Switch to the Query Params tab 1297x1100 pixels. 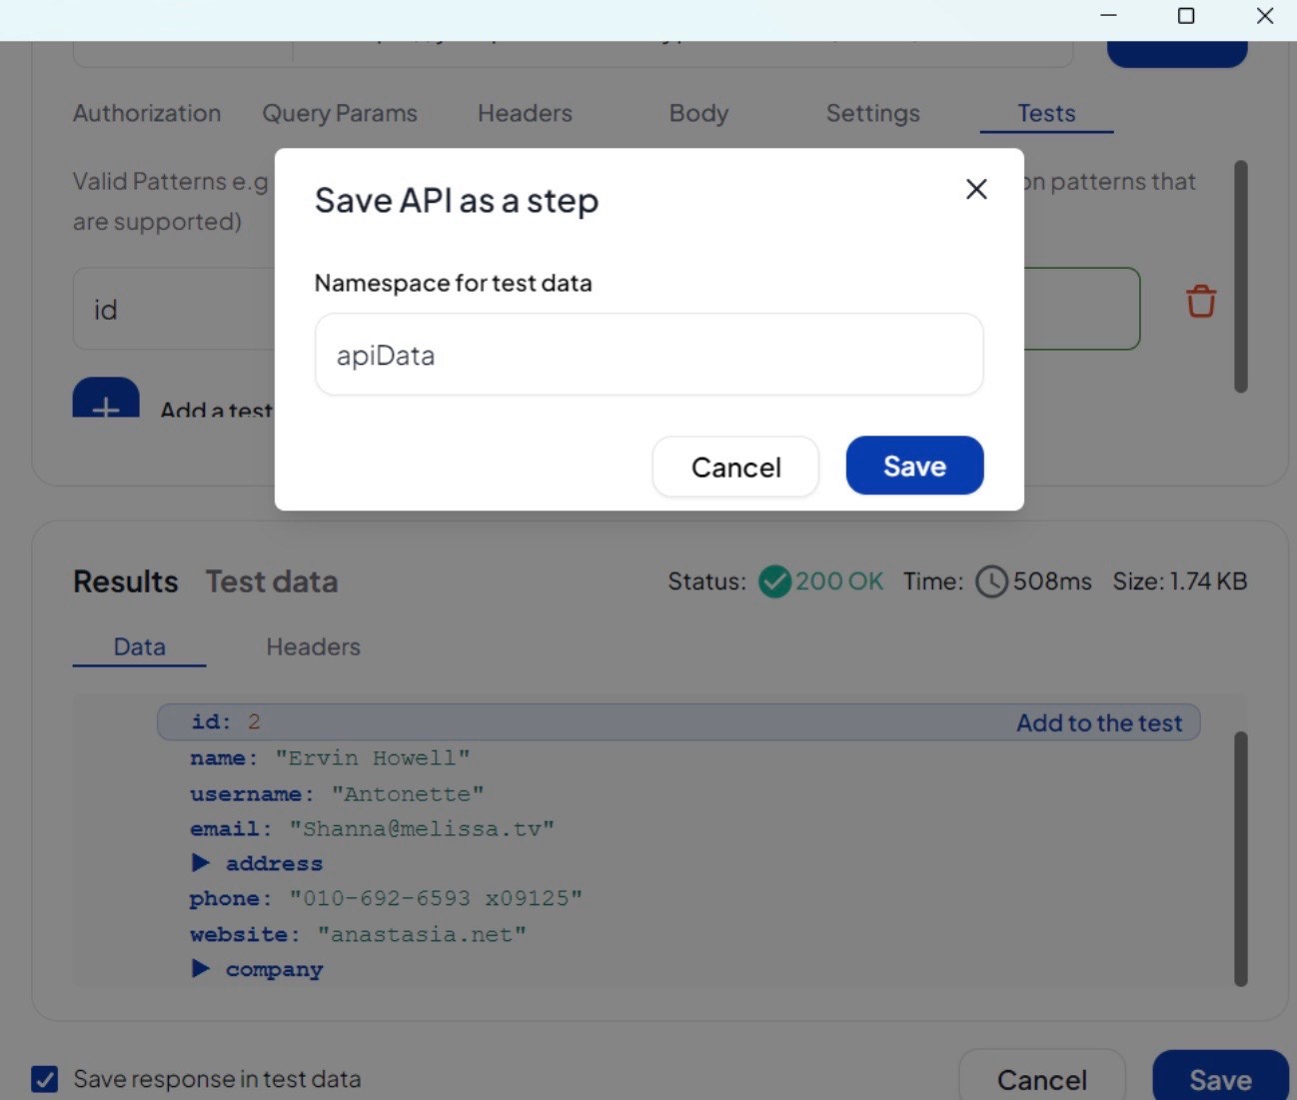coord(339,113)
